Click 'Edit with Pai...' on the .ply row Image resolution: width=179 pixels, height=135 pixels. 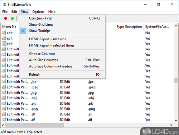[x=18, y=104]
